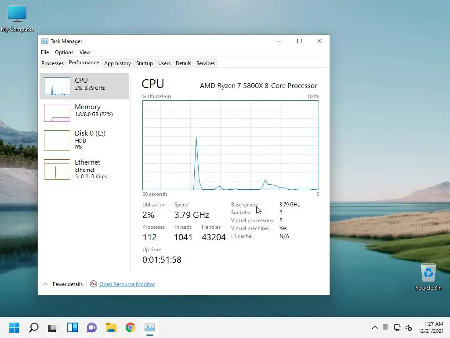Open the My Computer desktop icon

(x=17, y=18)
